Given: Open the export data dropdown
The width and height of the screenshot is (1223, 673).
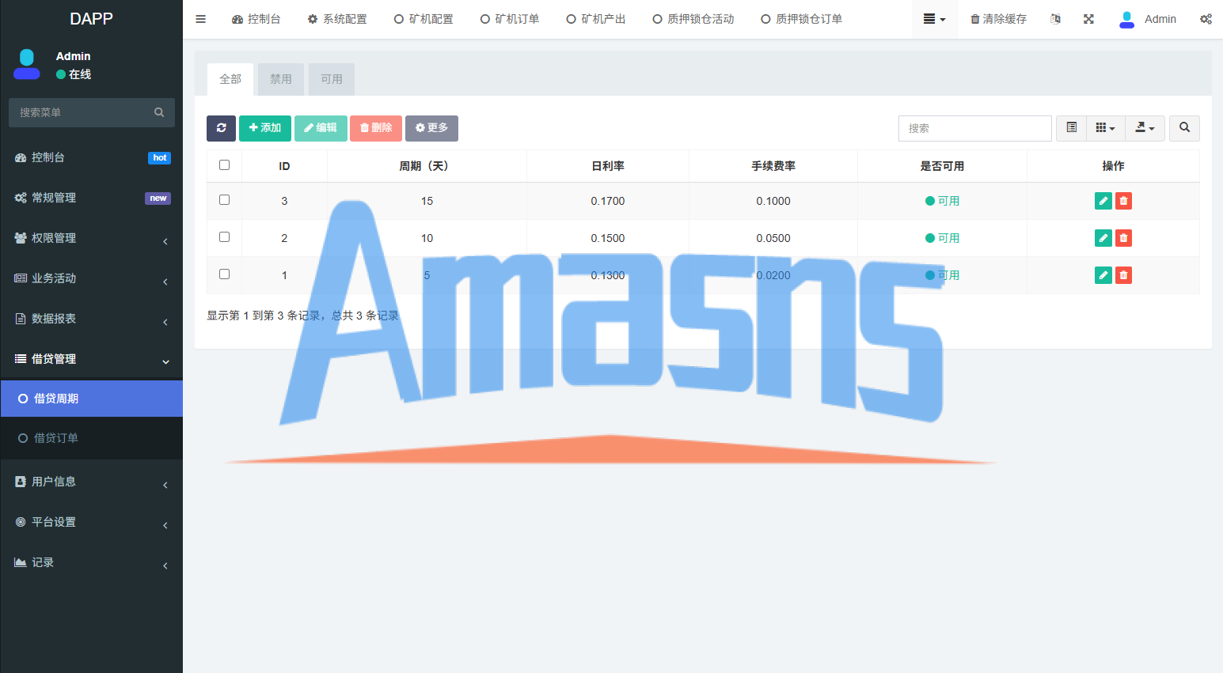Looking at the screenshot, I should pos(1145,128).
